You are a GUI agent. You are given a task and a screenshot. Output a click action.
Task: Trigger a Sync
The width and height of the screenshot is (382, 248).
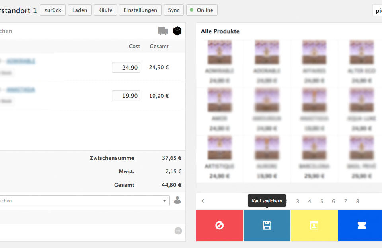pos(174,10)
